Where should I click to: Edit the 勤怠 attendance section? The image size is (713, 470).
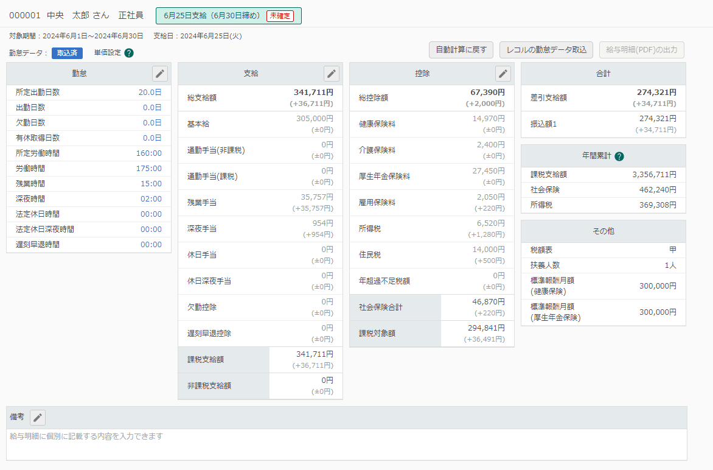(x=160, y=74)
